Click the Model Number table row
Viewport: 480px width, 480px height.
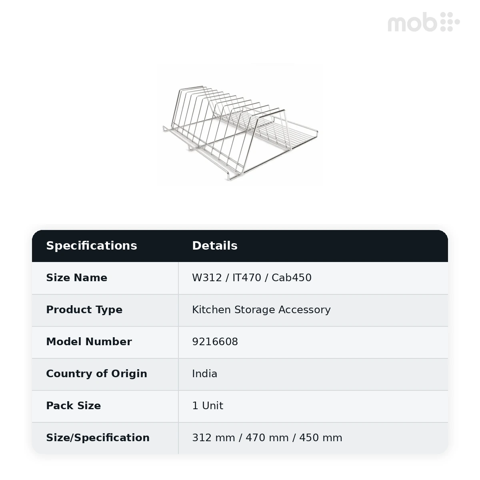point(240,342)
